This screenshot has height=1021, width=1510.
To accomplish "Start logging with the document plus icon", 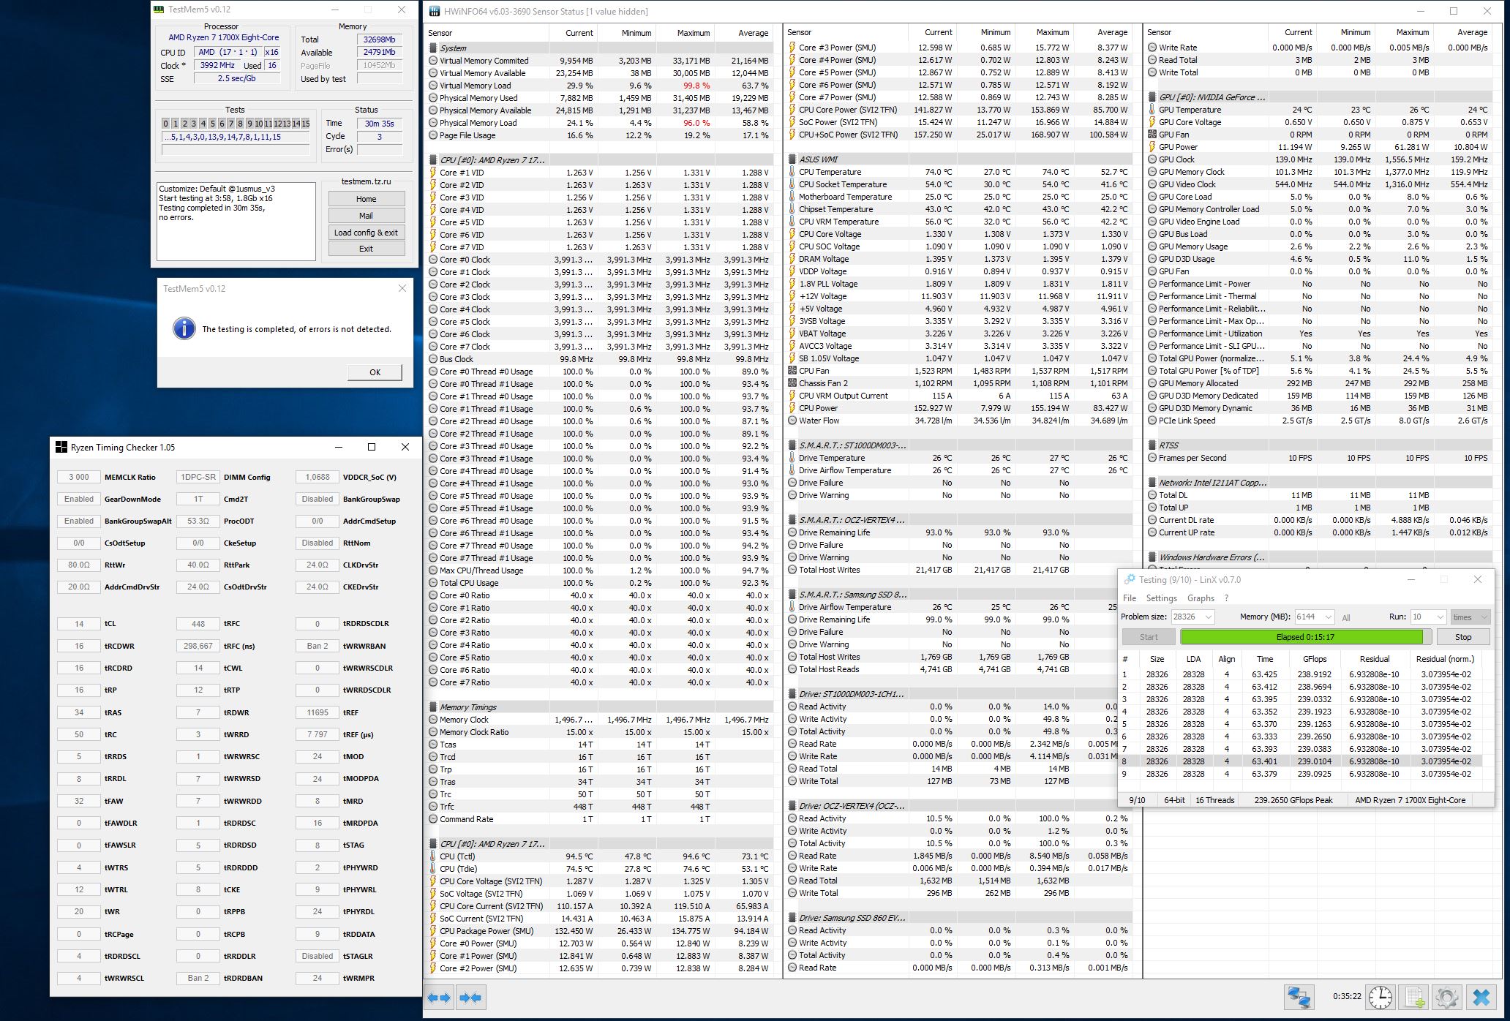I will [x=1413, y=997].
